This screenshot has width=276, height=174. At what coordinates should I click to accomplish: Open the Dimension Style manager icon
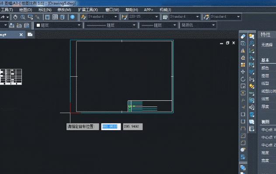125,17
